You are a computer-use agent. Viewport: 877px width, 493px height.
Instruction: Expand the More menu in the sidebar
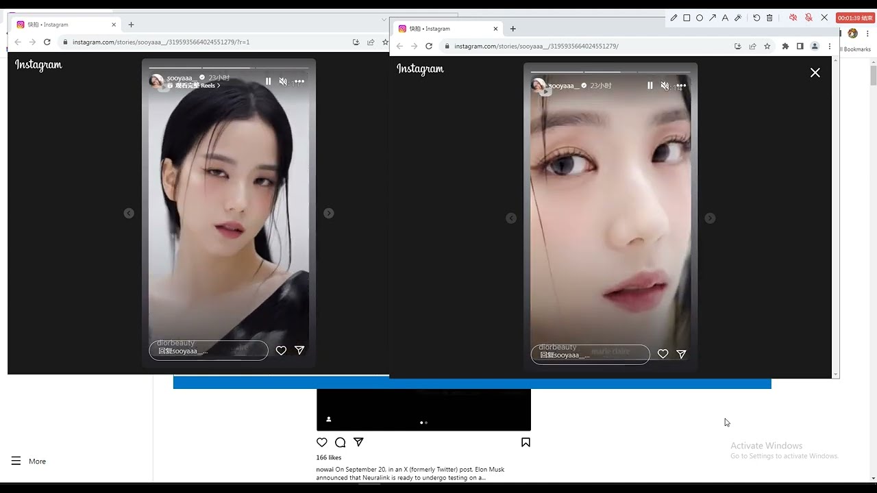[29, 462]
